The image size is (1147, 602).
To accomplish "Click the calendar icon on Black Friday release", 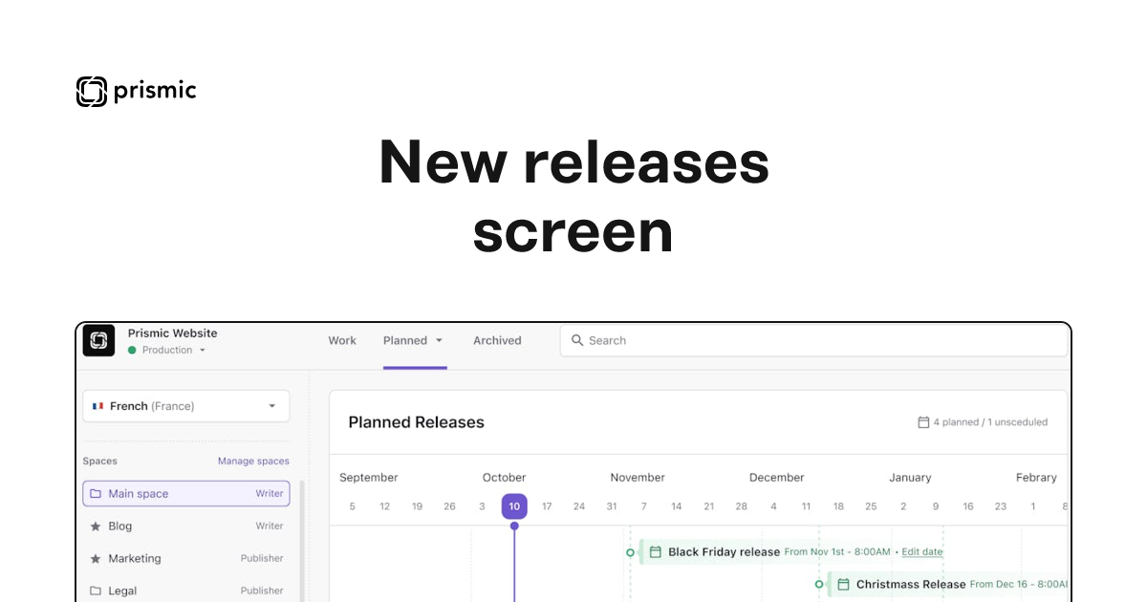I will [x=654, y=551].
